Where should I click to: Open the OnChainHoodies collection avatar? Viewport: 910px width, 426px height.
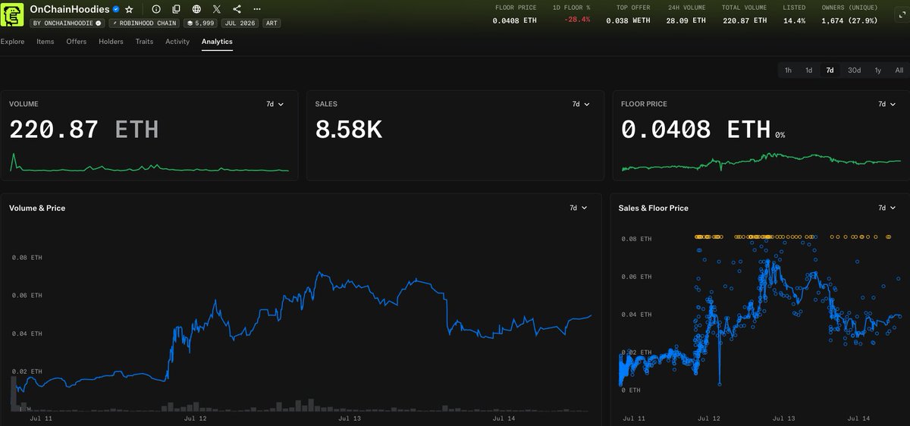13,14
